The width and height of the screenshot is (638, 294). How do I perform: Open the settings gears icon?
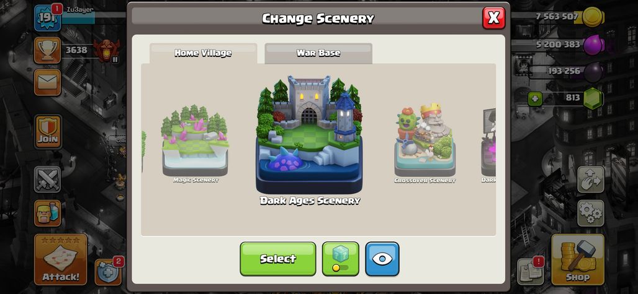tap(590, 213)
